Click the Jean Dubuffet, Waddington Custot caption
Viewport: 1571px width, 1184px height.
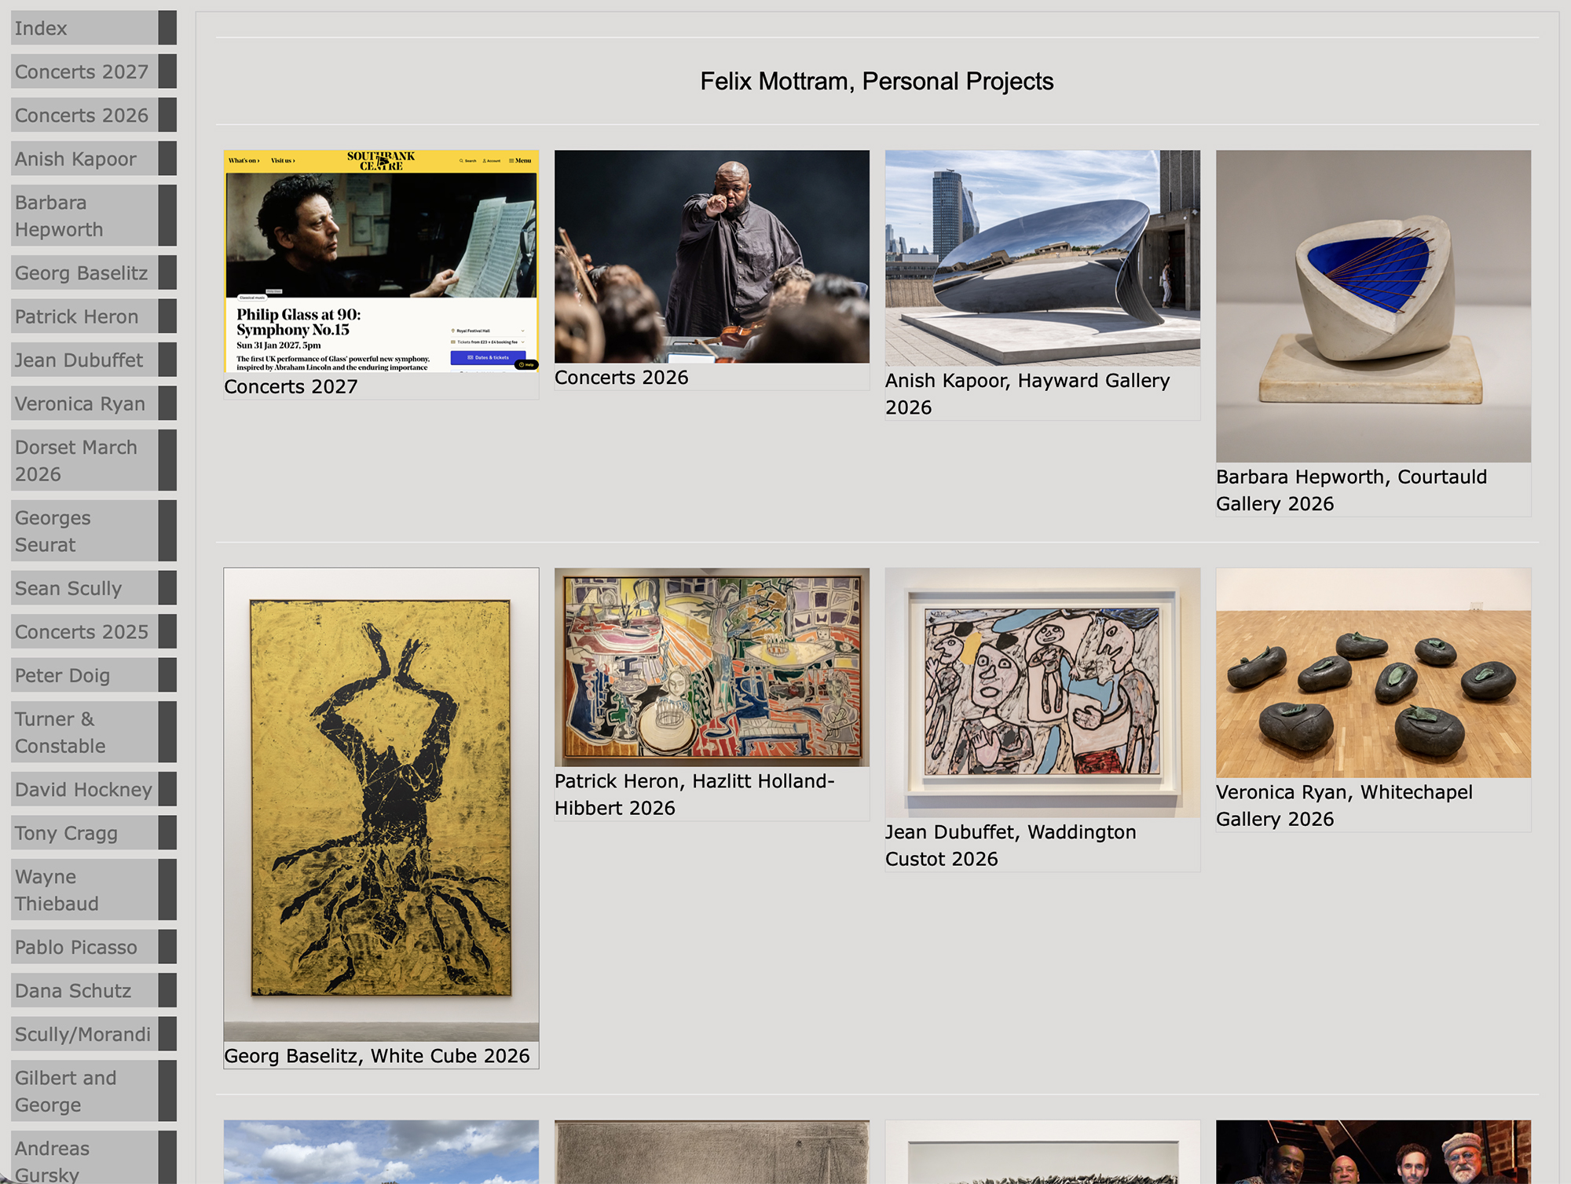pos(1011,846)
